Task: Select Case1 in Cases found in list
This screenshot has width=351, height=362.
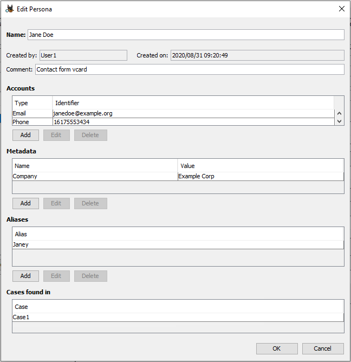Action: coord(178,317)
